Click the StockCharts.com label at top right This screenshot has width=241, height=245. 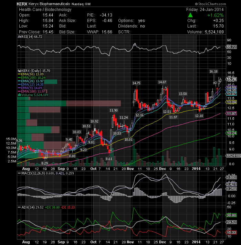(210, 4)
